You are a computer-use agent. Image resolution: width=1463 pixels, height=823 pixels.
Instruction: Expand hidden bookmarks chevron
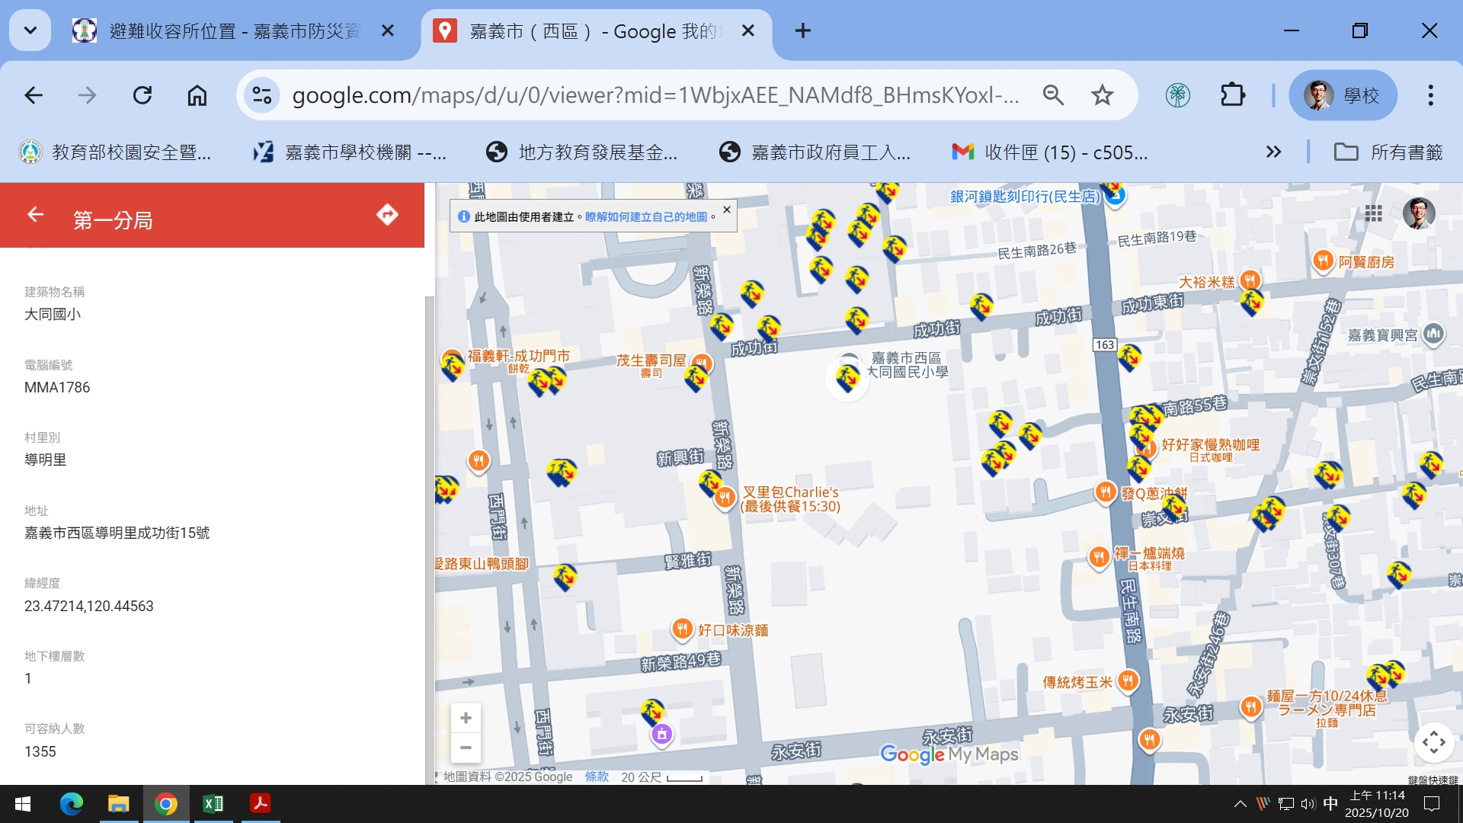(x=1273, y=152)
